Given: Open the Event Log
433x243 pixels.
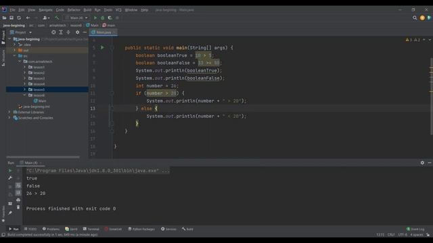Looking at the screenshot, I should pos(415,230).
